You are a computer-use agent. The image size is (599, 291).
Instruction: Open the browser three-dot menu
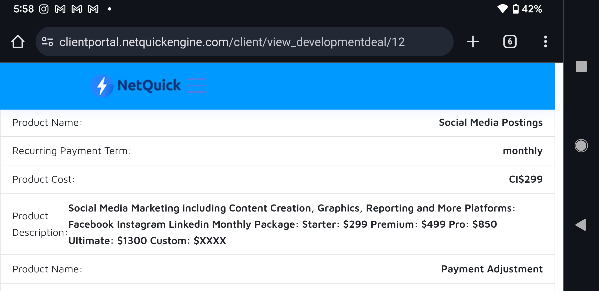point(545,42)
